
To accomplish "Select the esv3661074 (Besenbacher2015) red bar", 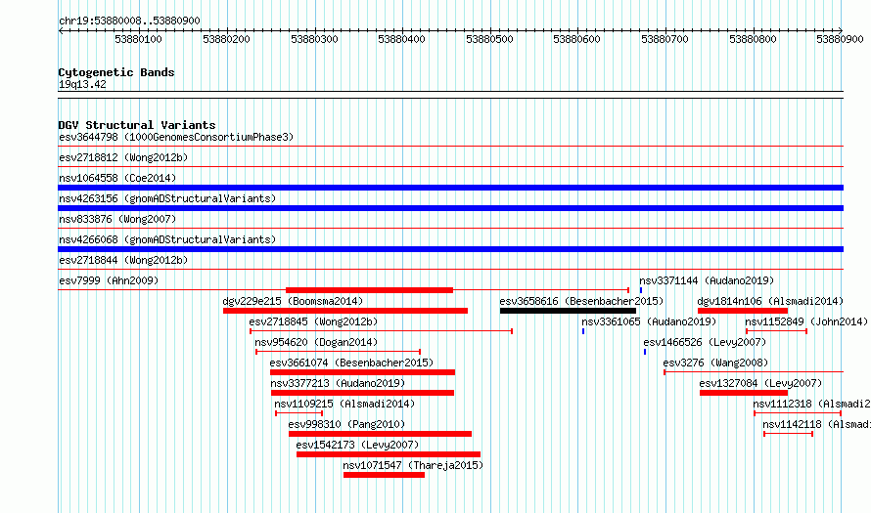I will pyautogui.click(x=362, y=372).
